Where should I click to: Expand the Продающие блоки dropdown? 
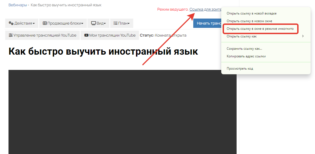click(63, 23)
